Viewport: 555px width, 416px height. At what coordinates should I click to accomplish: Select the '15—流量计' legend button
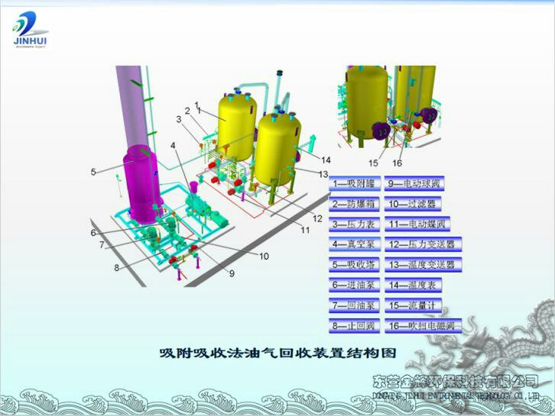(412, 305)
